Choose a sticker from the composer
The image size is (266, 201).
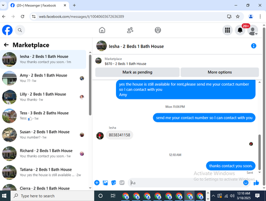point(113,182)
